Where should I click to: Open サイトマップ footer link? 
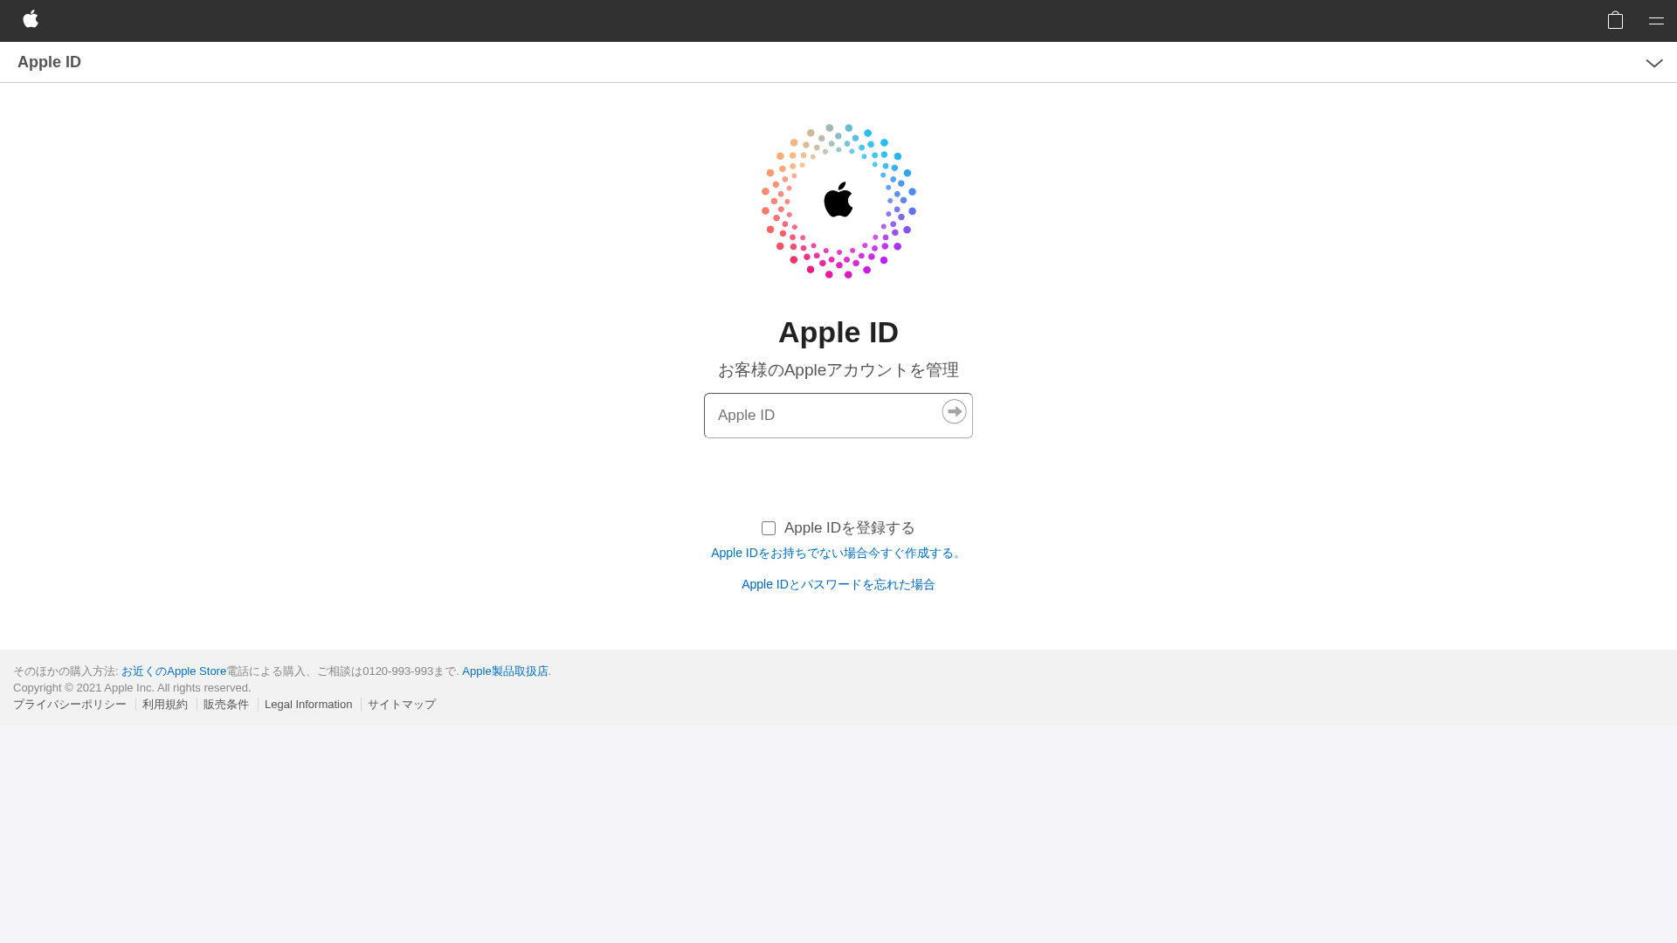[x=402, y=705]
